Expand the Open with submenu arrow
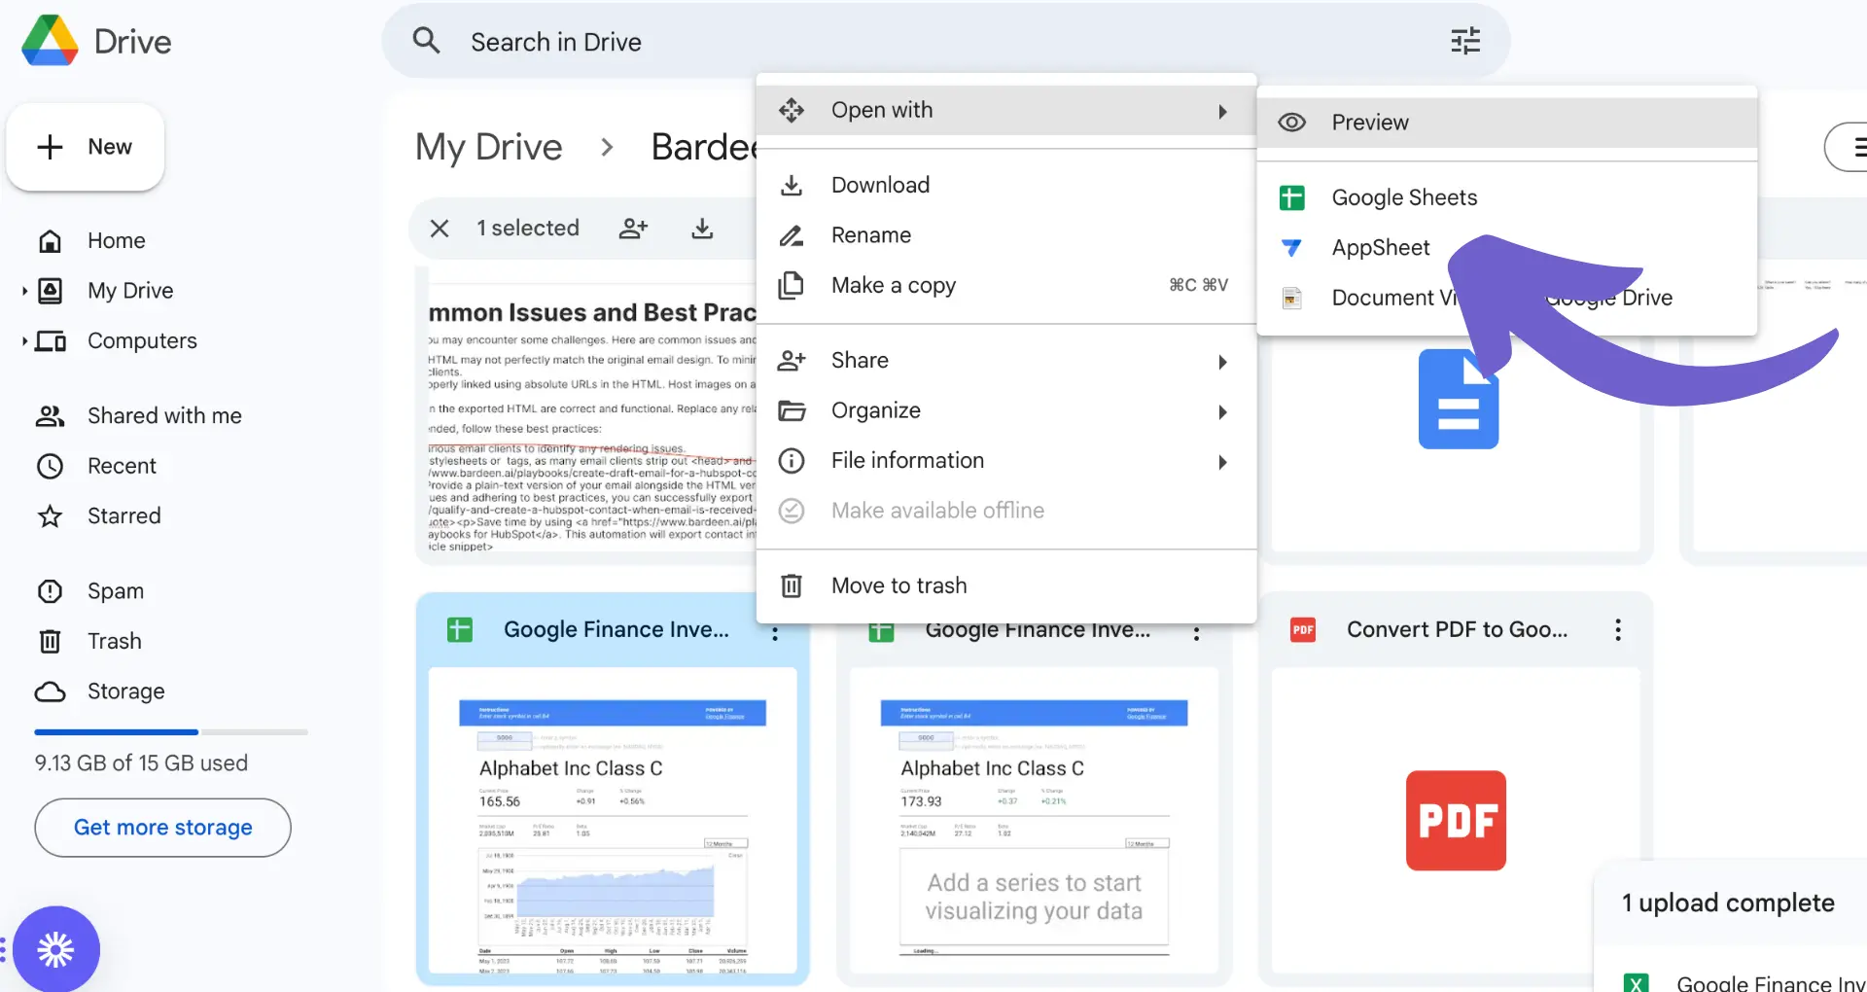Screen dimensions: 1867x992 point(1222,111)
